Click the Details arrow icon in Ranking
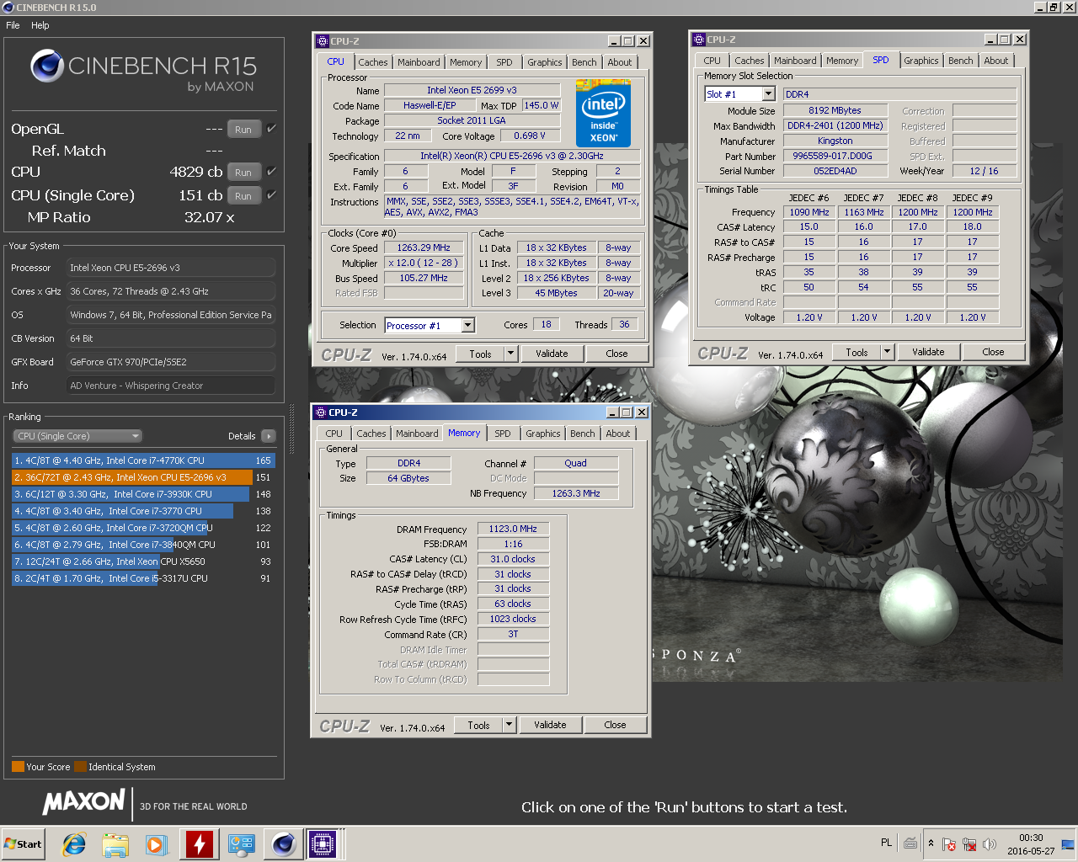Image resolution: width=1078 pixels, height=862 pixels. [269, 436]
